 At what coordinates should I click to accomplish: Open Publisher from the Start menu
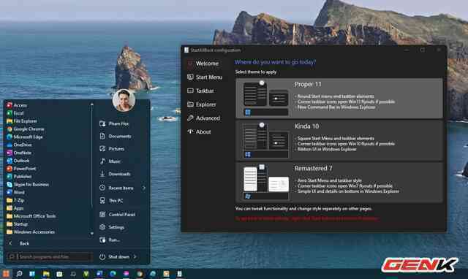click(x=20, y=177)
